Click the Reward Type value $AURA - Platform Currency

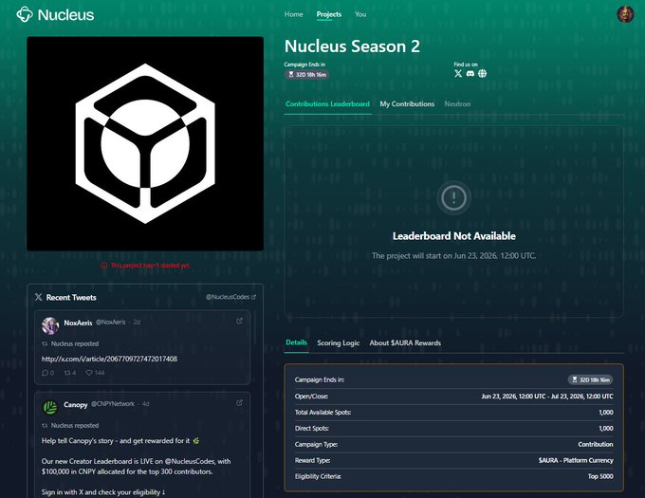tap(576, 460)
